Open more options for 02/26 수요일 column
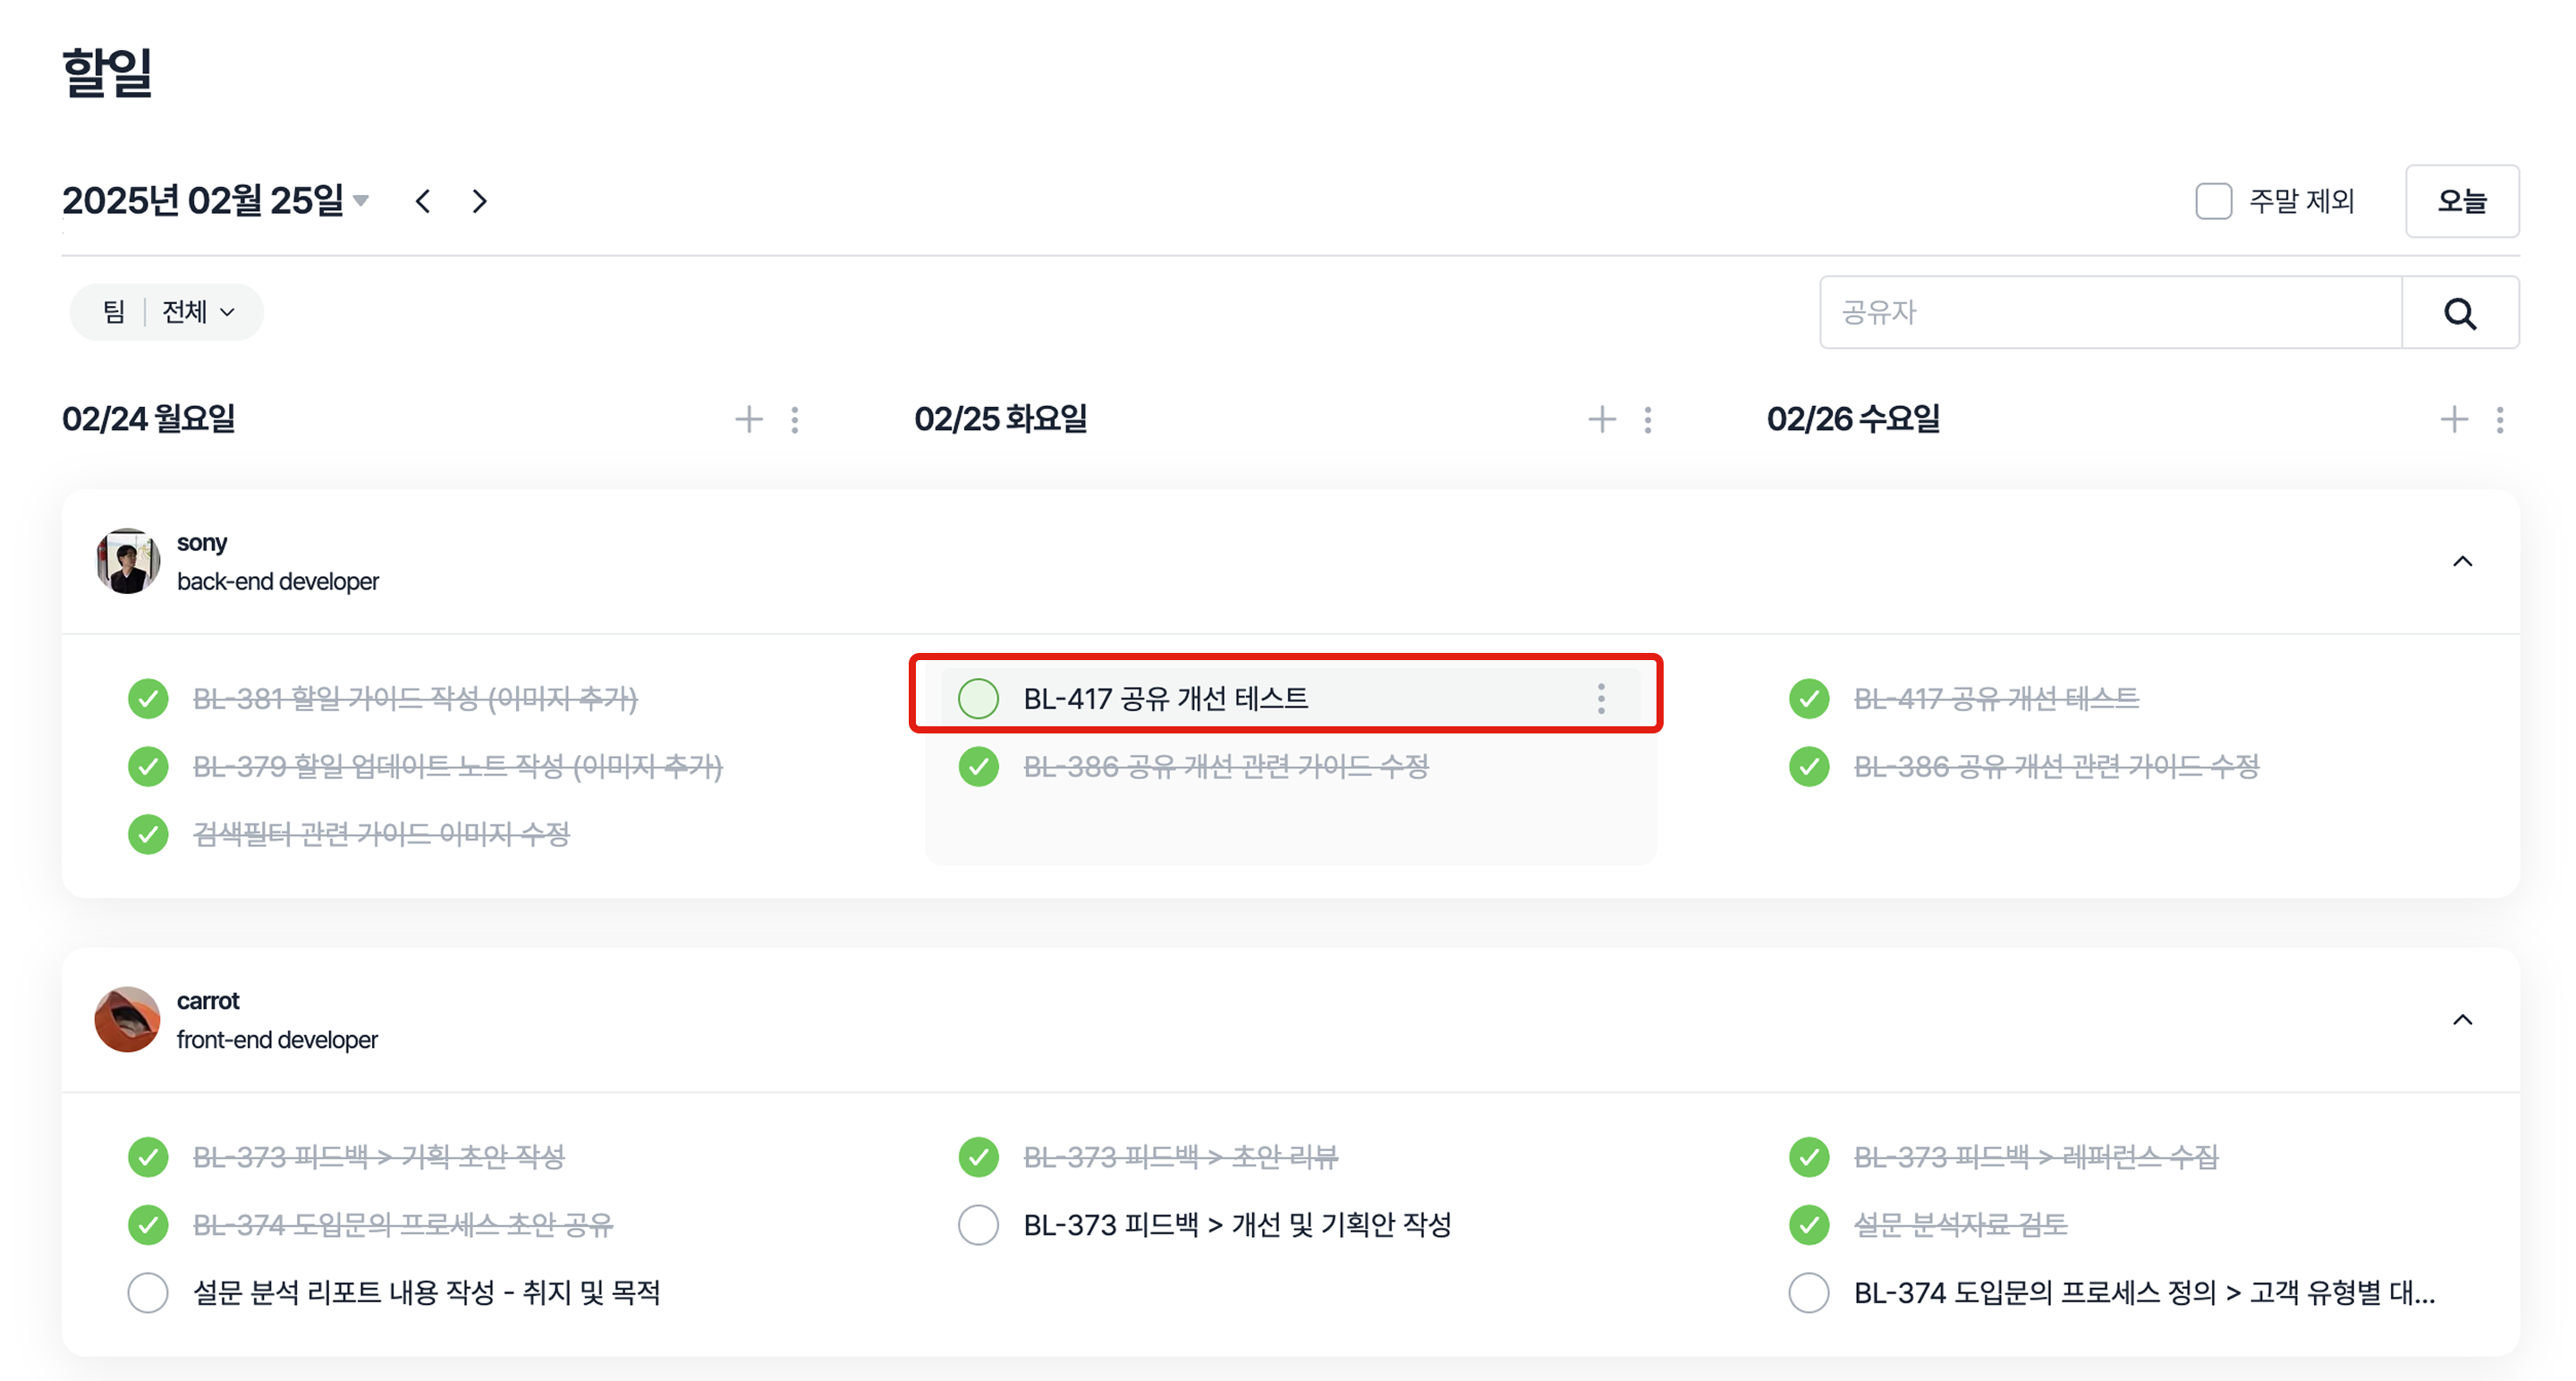The height and width of the screenshot is (1381, 2576). coord(2499,419)
